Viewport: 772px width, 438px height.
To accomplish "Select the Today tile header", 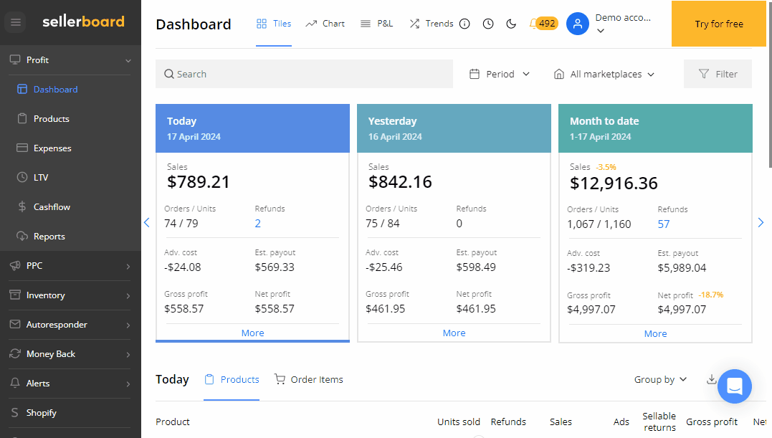I will click(252, 128).
